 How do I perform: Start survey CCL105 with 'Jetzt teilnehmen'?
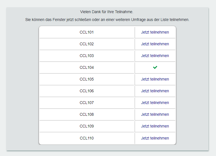pos(155,79)
